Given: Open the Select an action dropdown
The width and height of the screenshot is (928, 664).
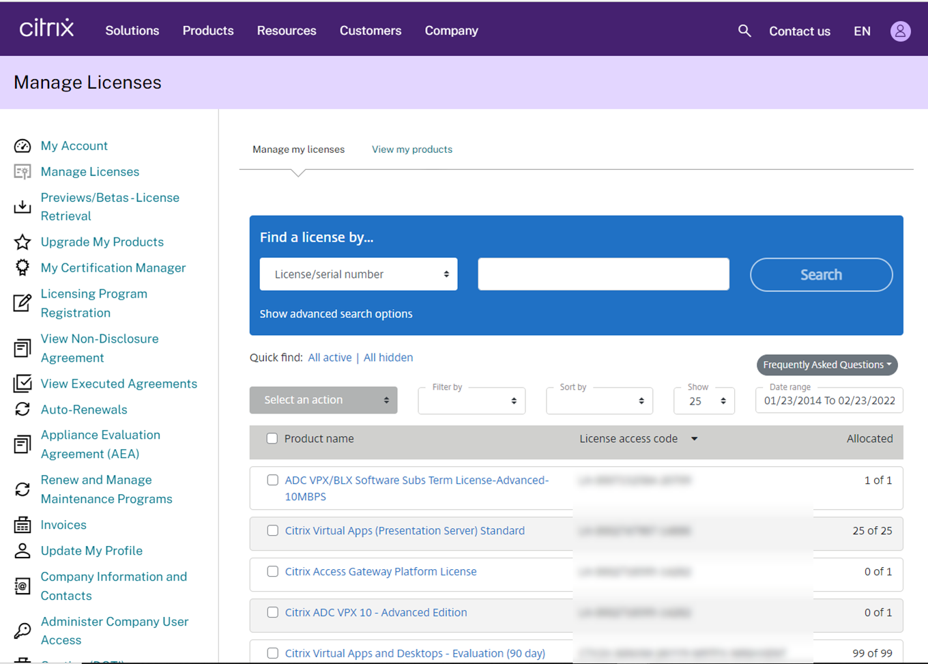Looking at the screenshot, I should click(323, 400).
